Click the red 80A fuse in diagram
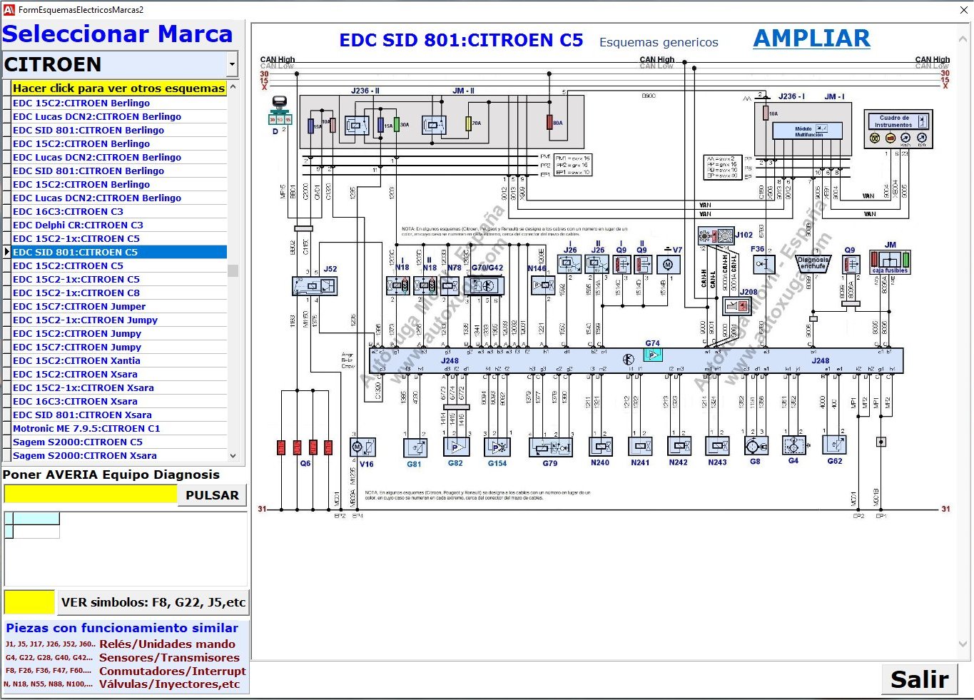The width and height of the screenshot is (974, 700). (x=550, y=123)
